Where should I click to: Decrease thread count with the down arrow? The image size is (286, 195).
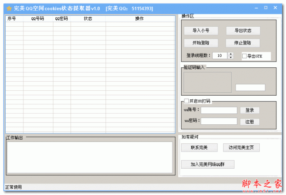(x=231, y=57)
